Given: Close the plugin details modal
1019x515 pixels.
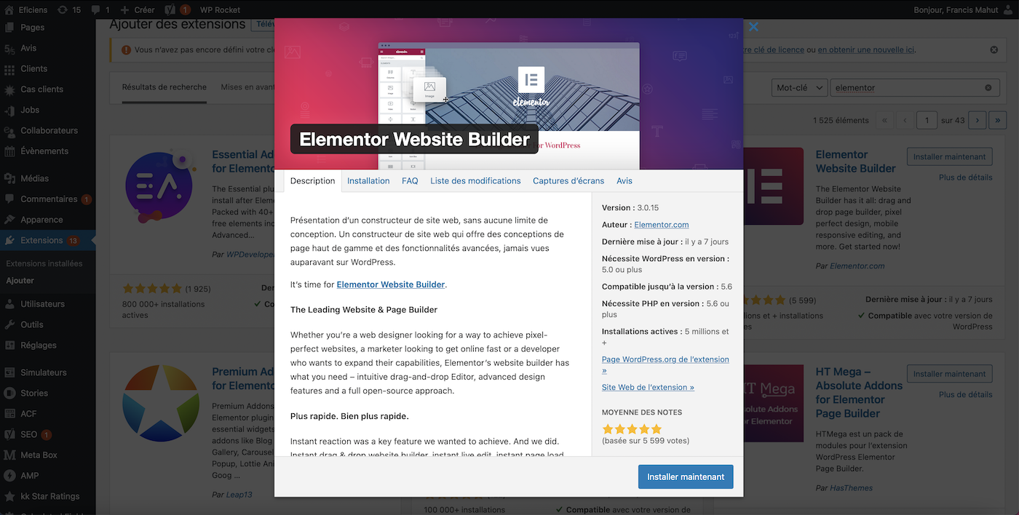Looking at the screenshot, I should [x=753, y=27].
